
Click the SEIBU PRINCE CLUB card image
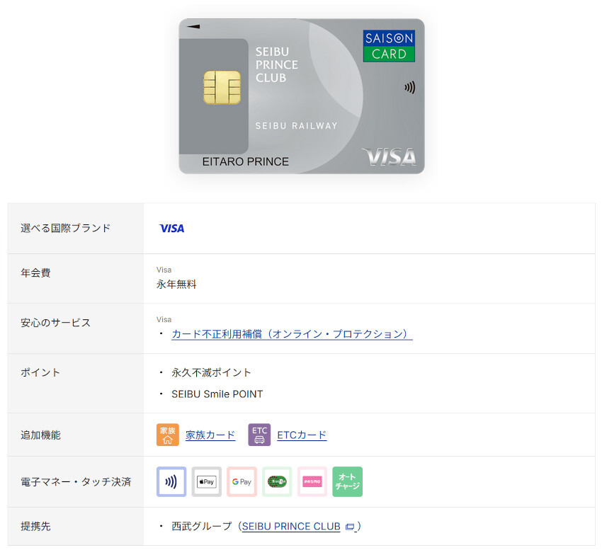(x=302, y=96)
